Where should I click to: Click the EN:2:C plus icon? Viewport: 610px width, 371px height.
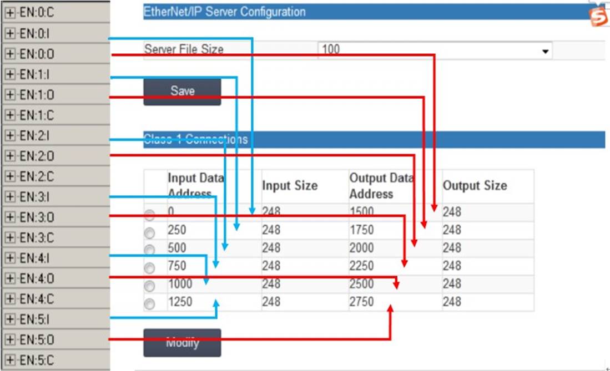(10, 176)
